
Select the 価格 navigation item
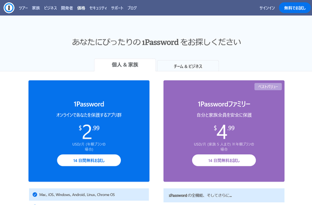(81, 8)
